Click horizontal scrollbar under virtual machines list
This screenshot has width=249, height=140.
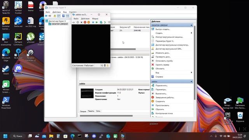coord(123,49)
